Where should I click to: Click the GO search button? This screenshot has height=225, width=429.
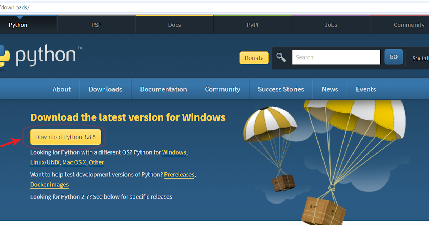pyautogui.click(x=393, y=56)
